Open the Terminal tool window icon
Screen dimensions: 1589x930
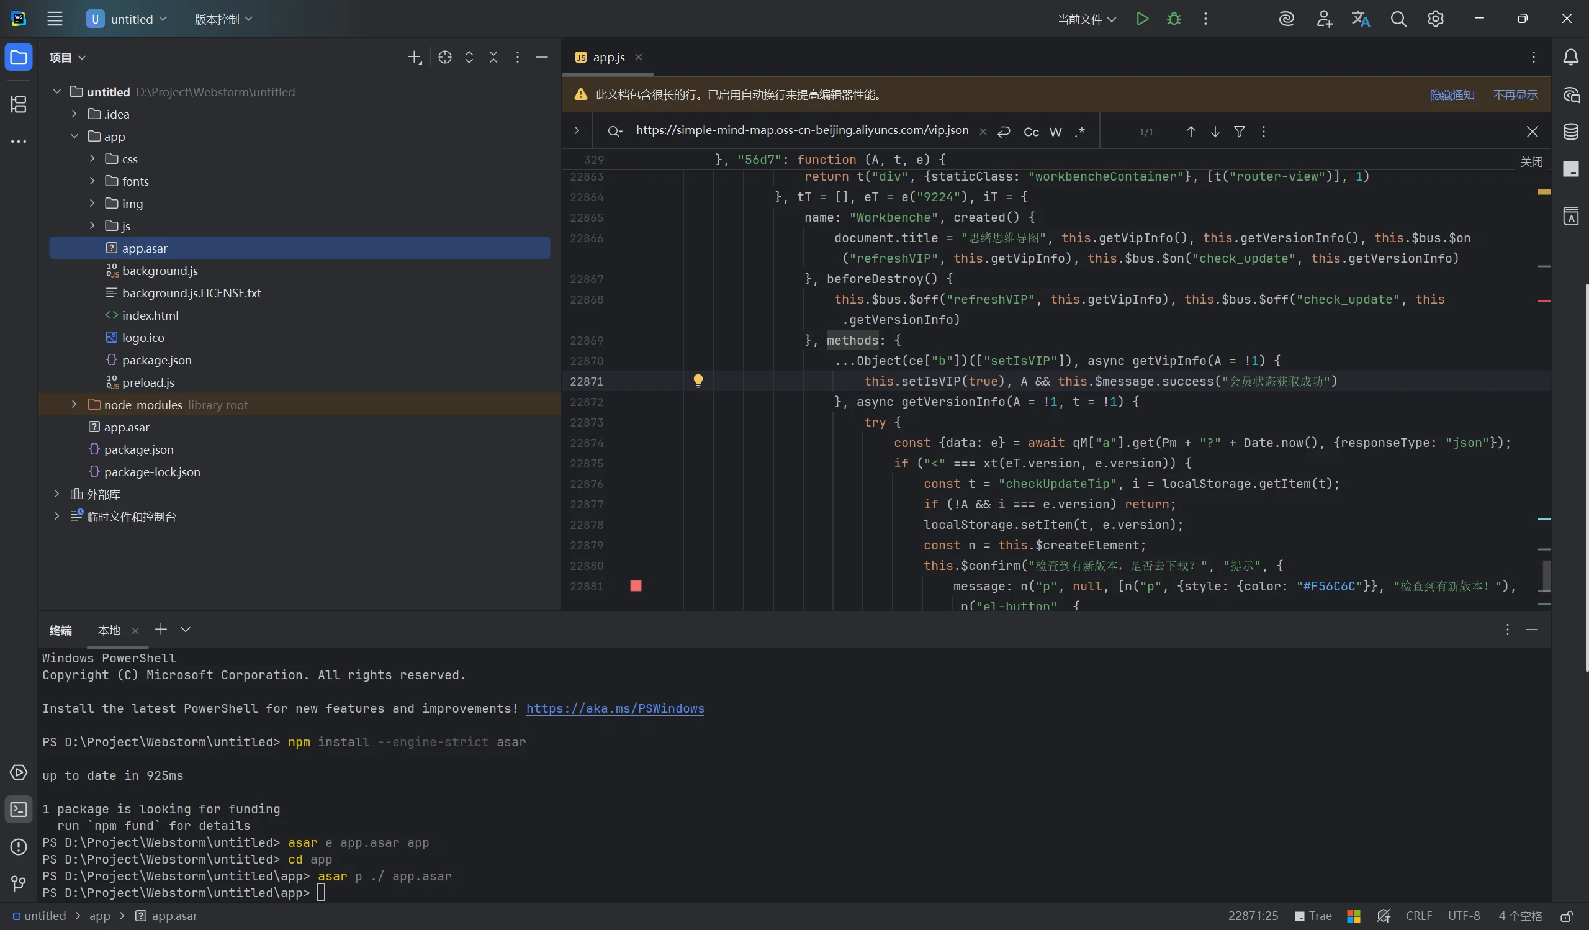(18, 809)
